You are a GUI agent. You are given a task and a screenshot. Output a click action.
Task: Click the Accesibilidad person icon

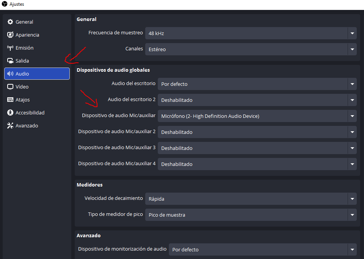(10, 113)
